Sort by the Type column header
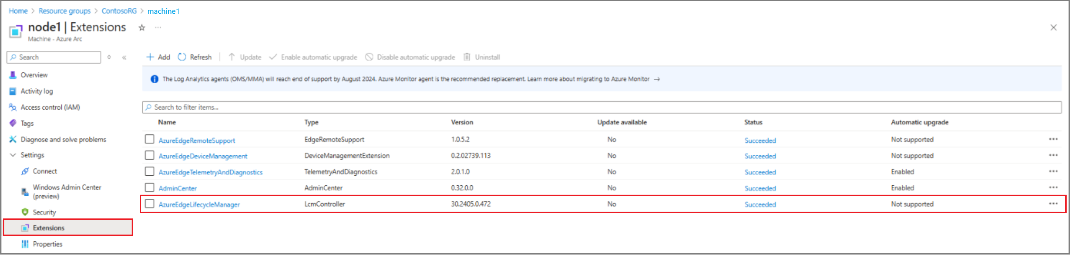 point(311,122)
